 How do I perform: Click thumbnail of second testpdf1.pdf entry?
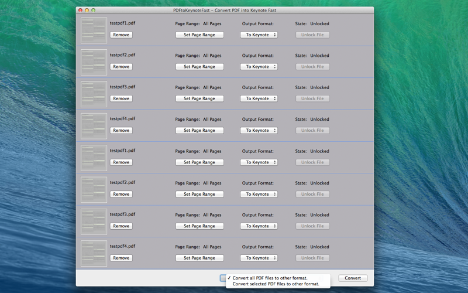coord(94,158)
